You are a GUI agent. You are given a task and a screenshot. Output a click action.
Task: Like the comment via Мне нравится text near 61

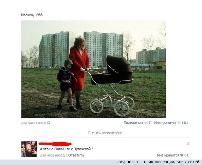(x=168, y=155)
